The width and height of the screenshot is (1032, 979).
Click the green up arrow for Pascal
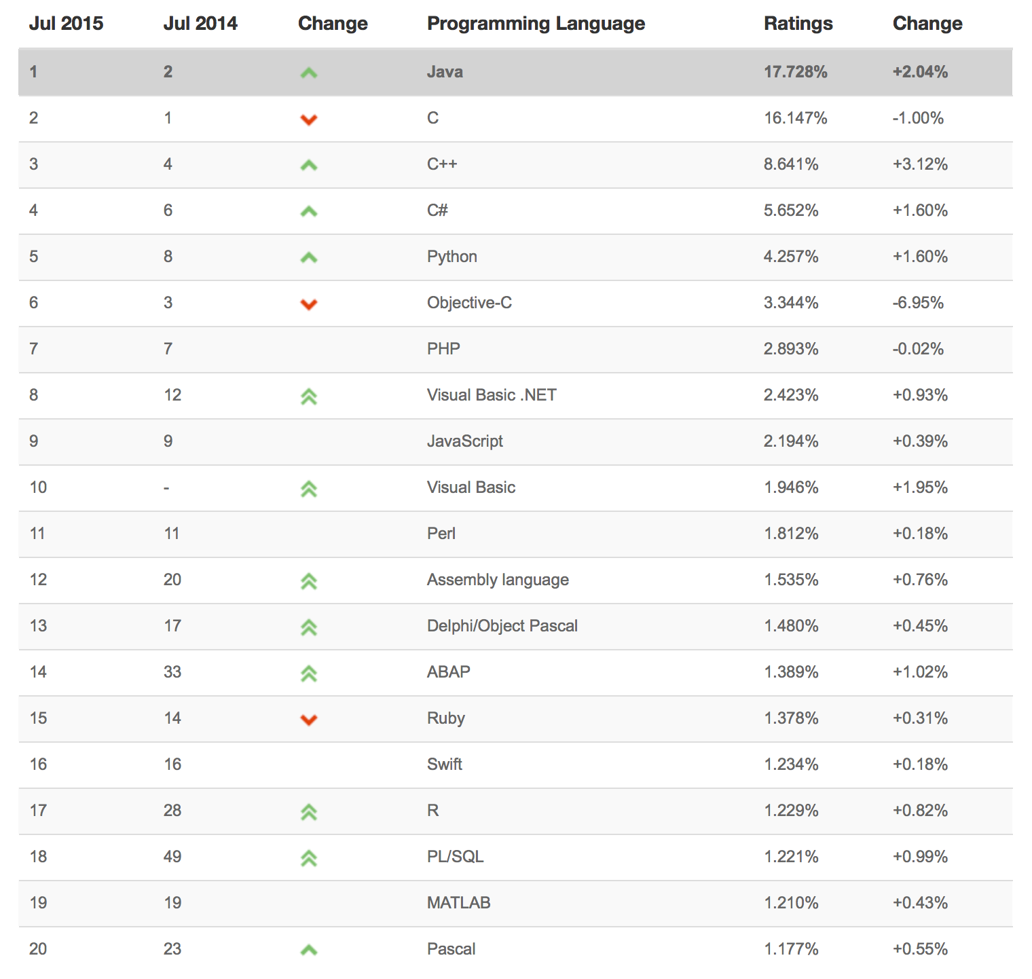pos(309,950)
